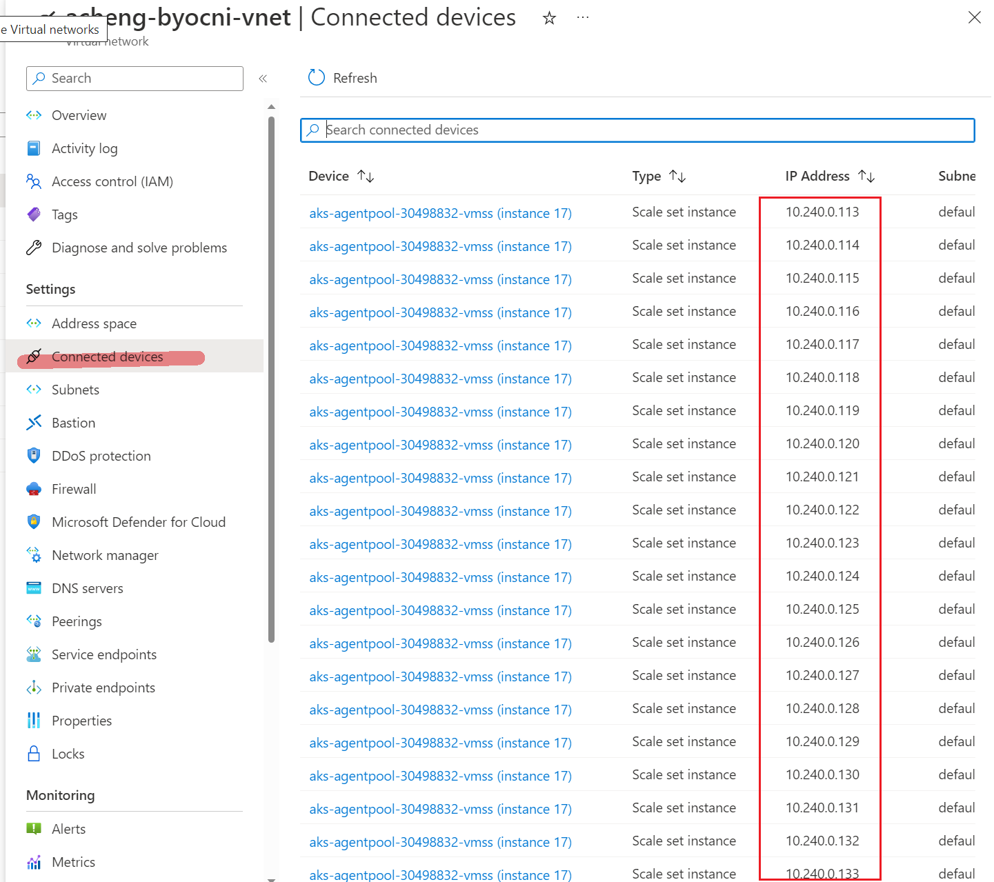Open device link with IP 10.240.0.125
The width and height of the screenshot is (994, 882).
[440, 610]
